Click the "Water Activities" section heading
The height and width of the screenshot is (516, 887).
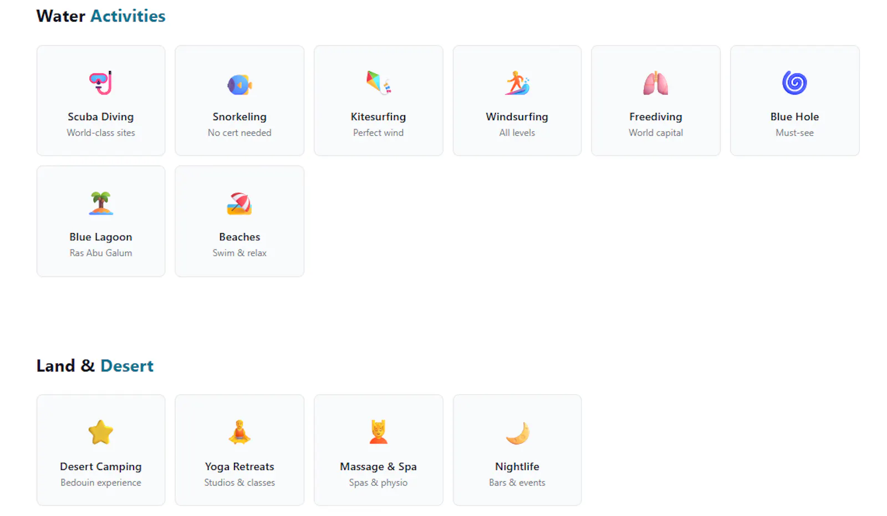tap(101, 16)
